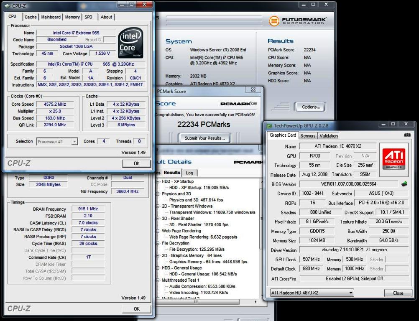
Task: Click the Core Speed value '4575.2 MHz'
Action: pos(55,104)
